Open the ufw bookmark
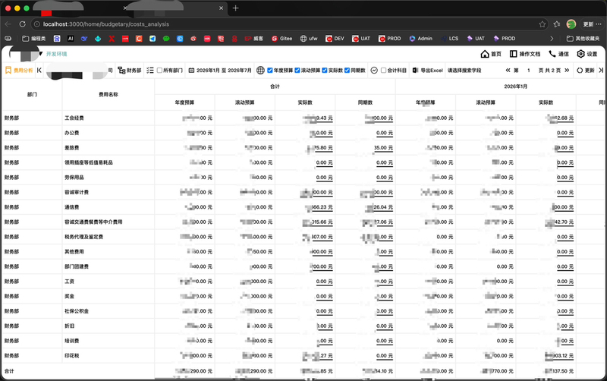 [309, 39]
